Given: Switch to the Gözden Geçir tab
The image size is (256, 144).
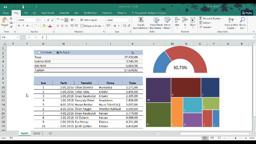Looking at the screenshot, I should (90, 13).
